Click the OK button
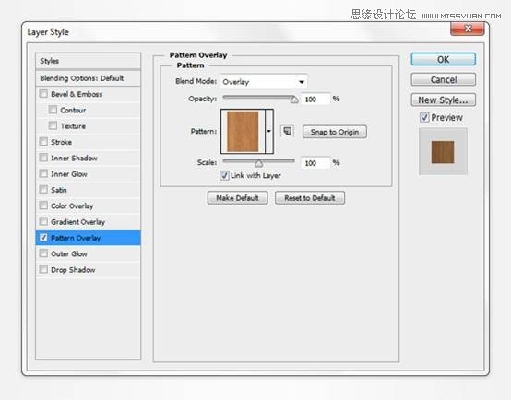The width and height of the screenshot is (511, 400). coord(444,59)
